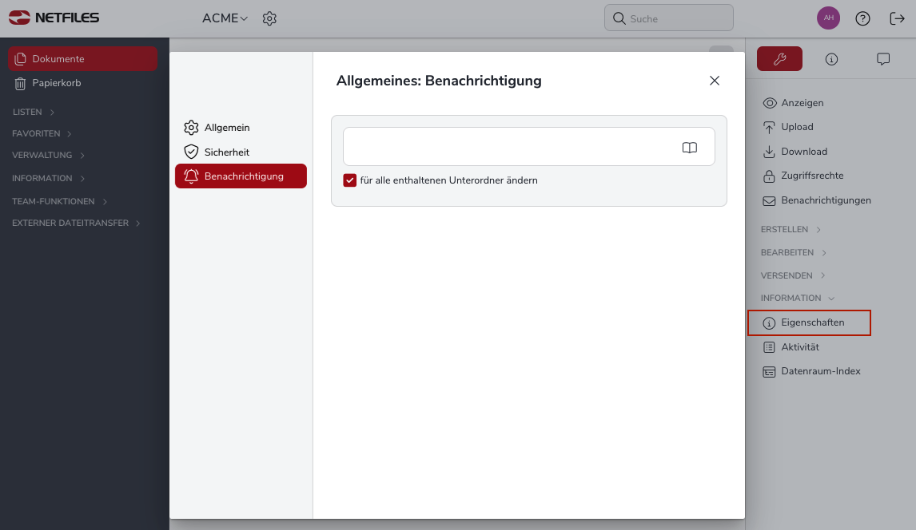This screenshot has height=530, width=916.
Task: Collapse the INFORMATION section in right panel
Action: pos(798,298)
